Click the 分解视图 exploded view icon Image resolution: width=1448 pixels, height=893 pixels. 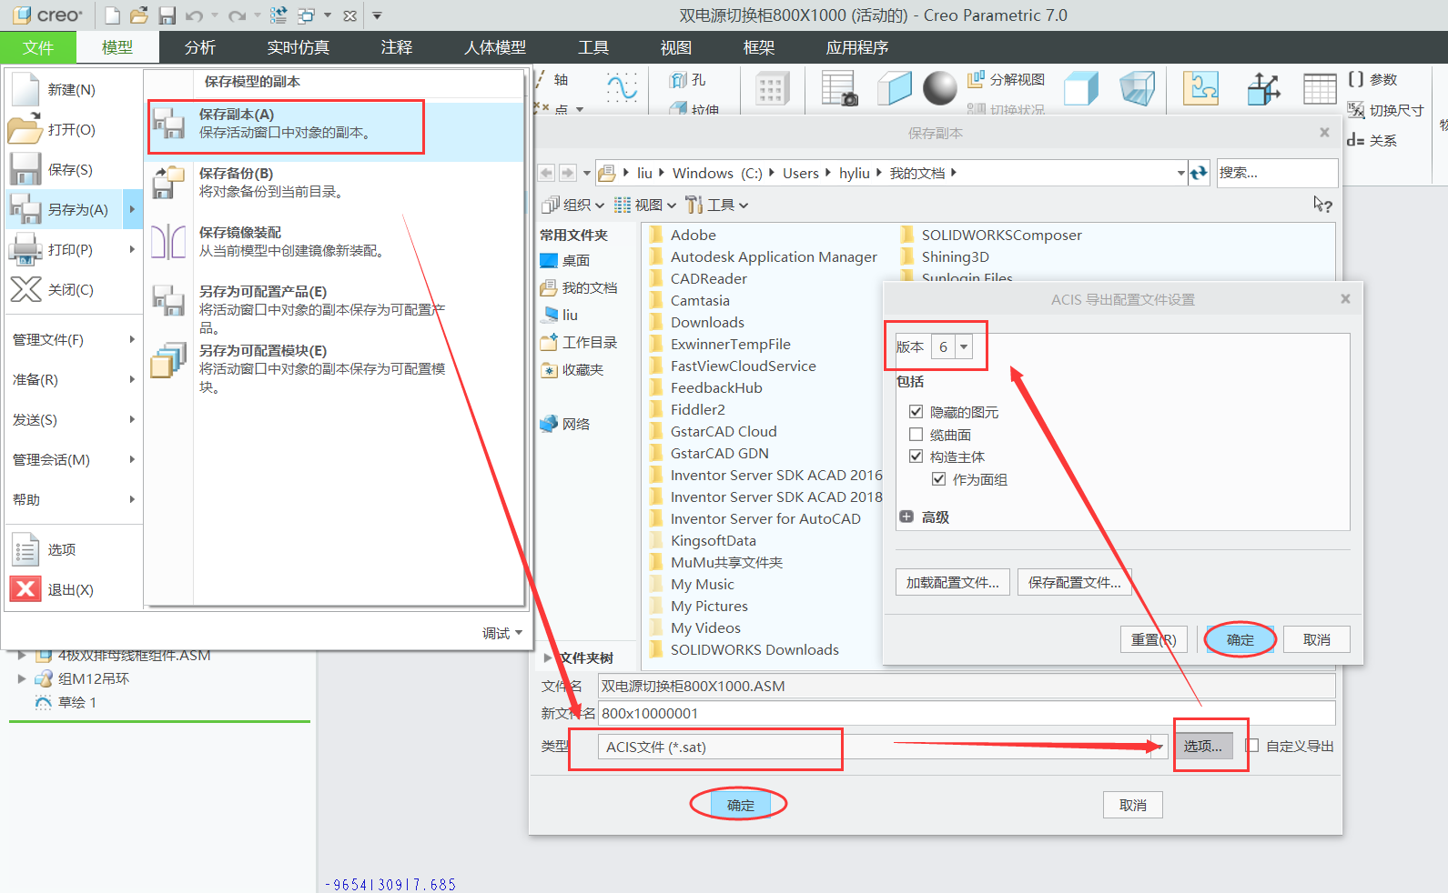(976, 80)
